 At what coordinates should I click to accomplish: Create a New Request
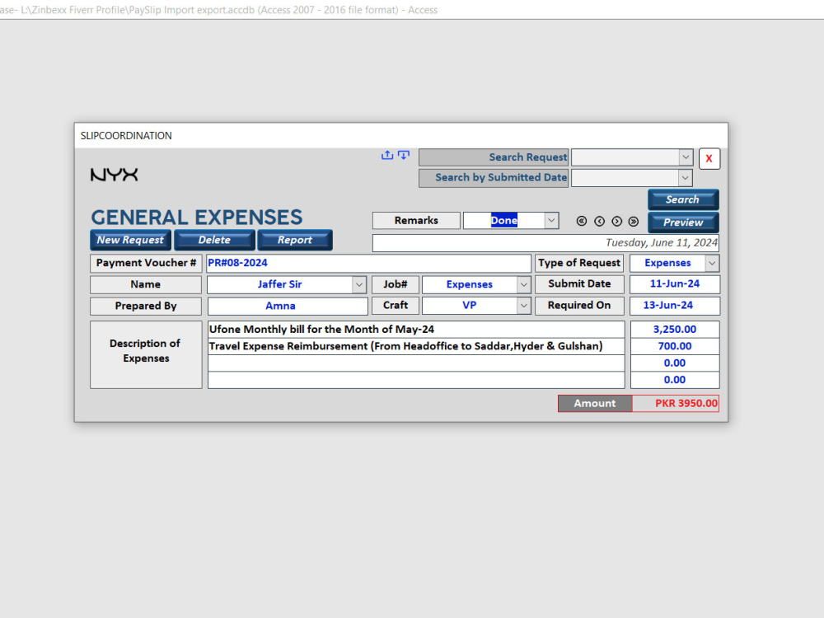coord(130,240)
